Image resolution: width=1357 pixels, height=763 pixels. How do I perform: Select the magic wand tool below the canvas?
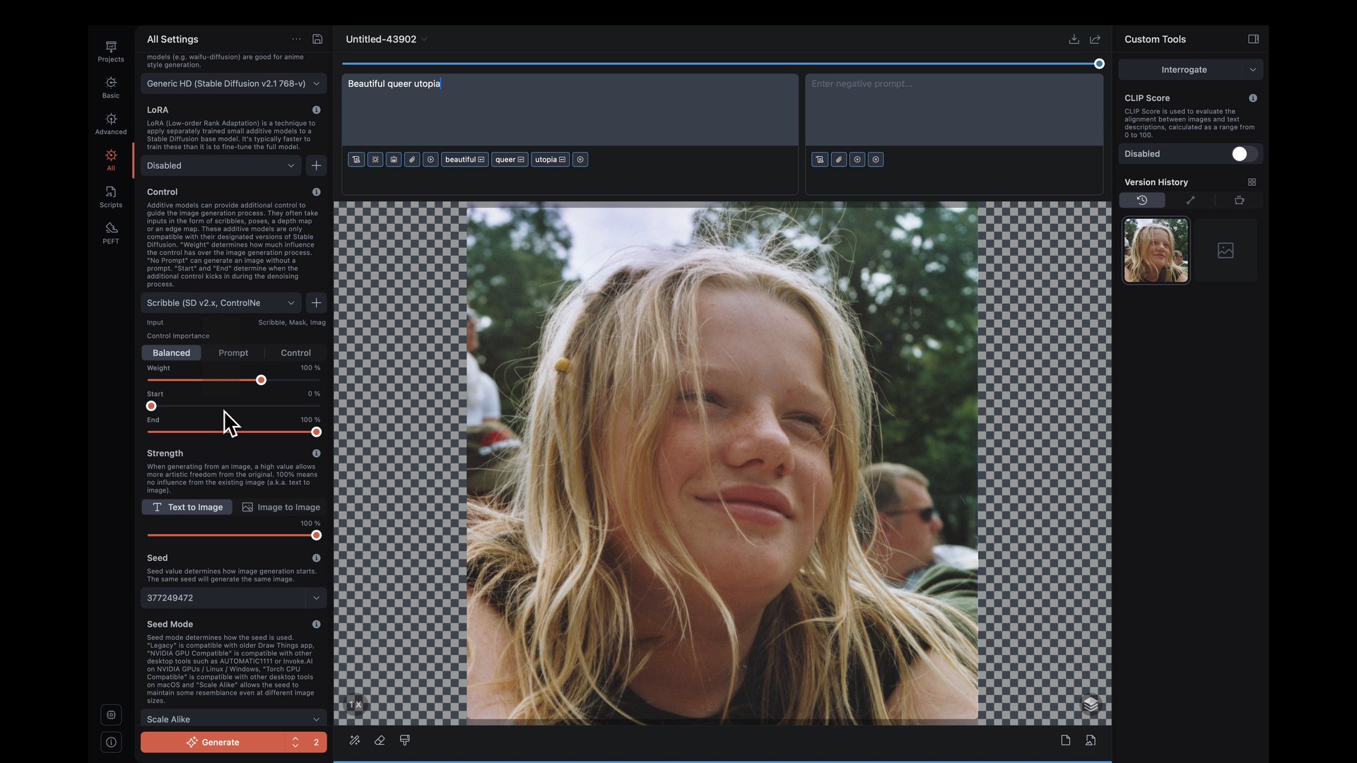click(355, 740)
